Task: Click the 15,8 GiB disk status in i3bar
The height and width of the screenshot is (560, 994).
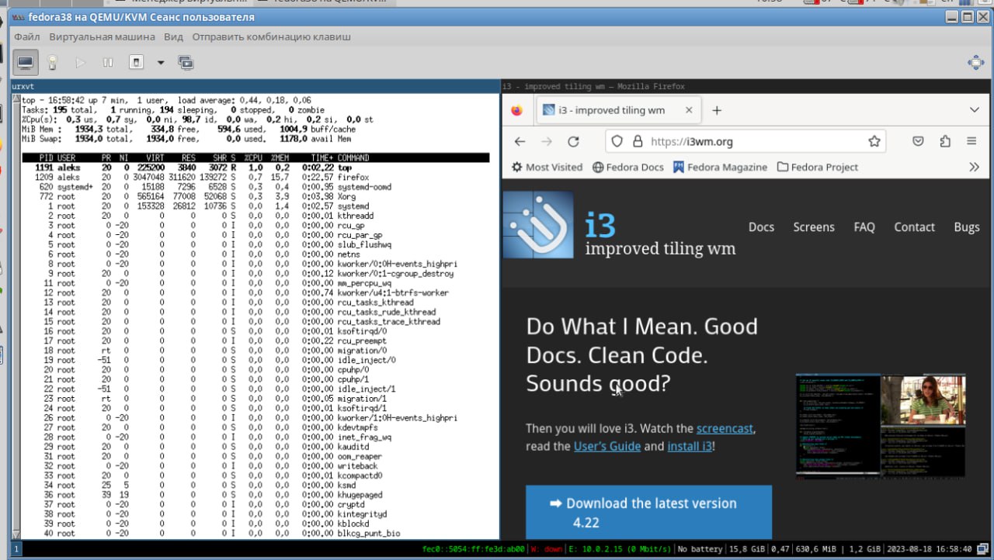Action: point(745,549)
